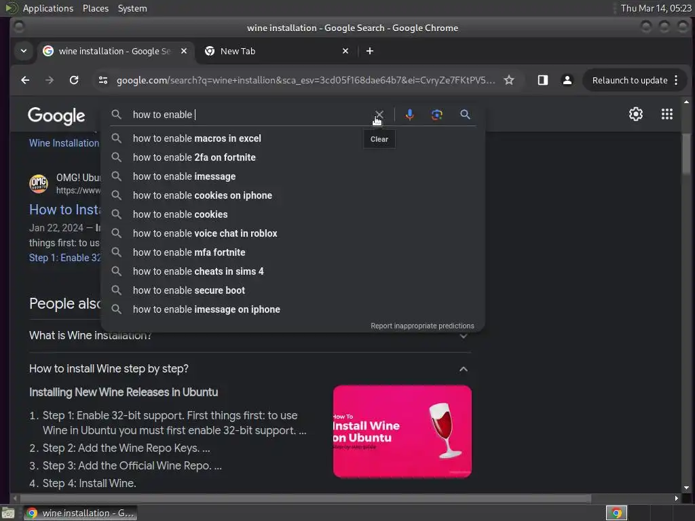Select suggestion cookies on iphone
This screenshot has width=695, height=521.
pos(293,195)
